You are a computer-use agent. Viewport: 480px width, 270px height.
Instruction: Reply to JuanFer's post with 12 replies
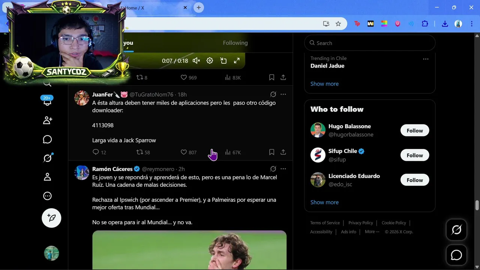[x=99, y=152]
